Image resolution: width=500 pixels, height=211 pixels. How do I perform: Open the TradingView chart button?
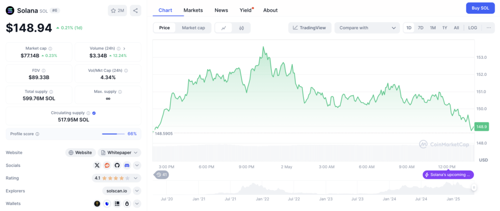(310, 28)
